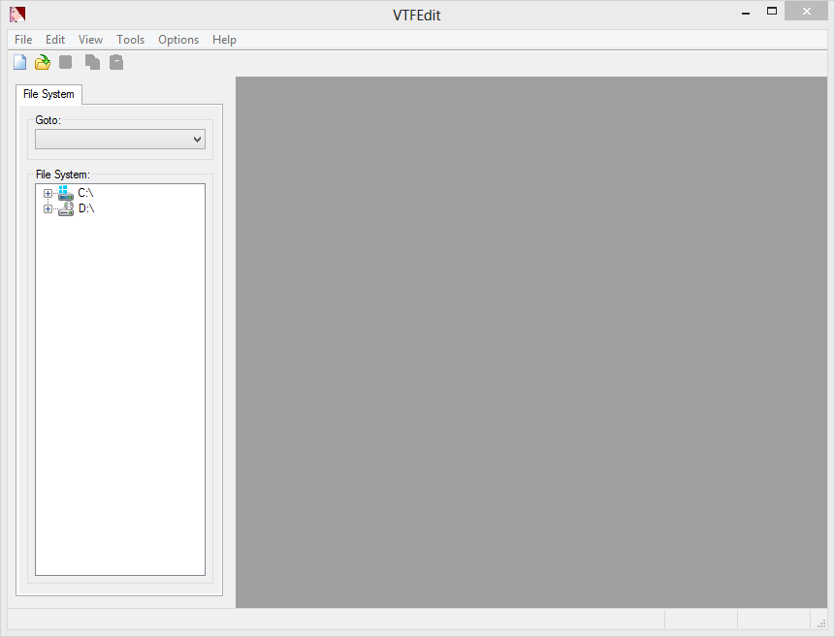Image resolution: width=835 pixels, height=637 pixels.
Task: Open the Goto dropdown list
Action: (x=120, y=140)
